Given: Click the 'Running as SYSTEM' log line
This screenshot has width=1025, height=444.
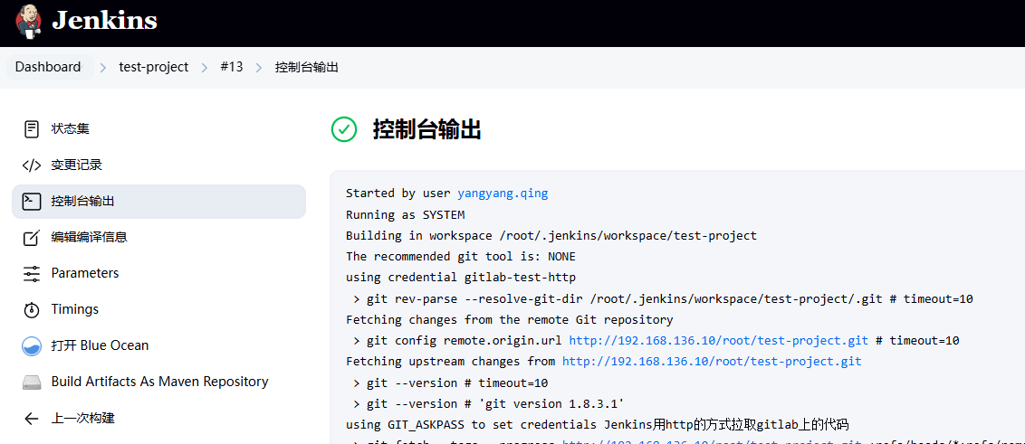Looking at the screenshot, I should click(406, 215).
